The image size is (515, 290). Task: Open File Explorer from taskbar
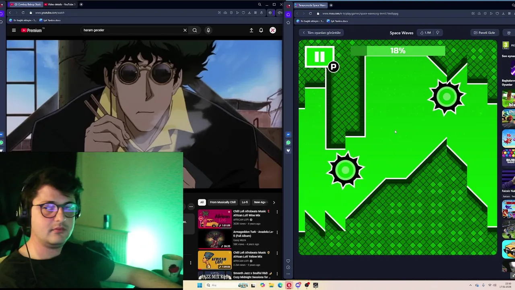[x=271, y=285]
